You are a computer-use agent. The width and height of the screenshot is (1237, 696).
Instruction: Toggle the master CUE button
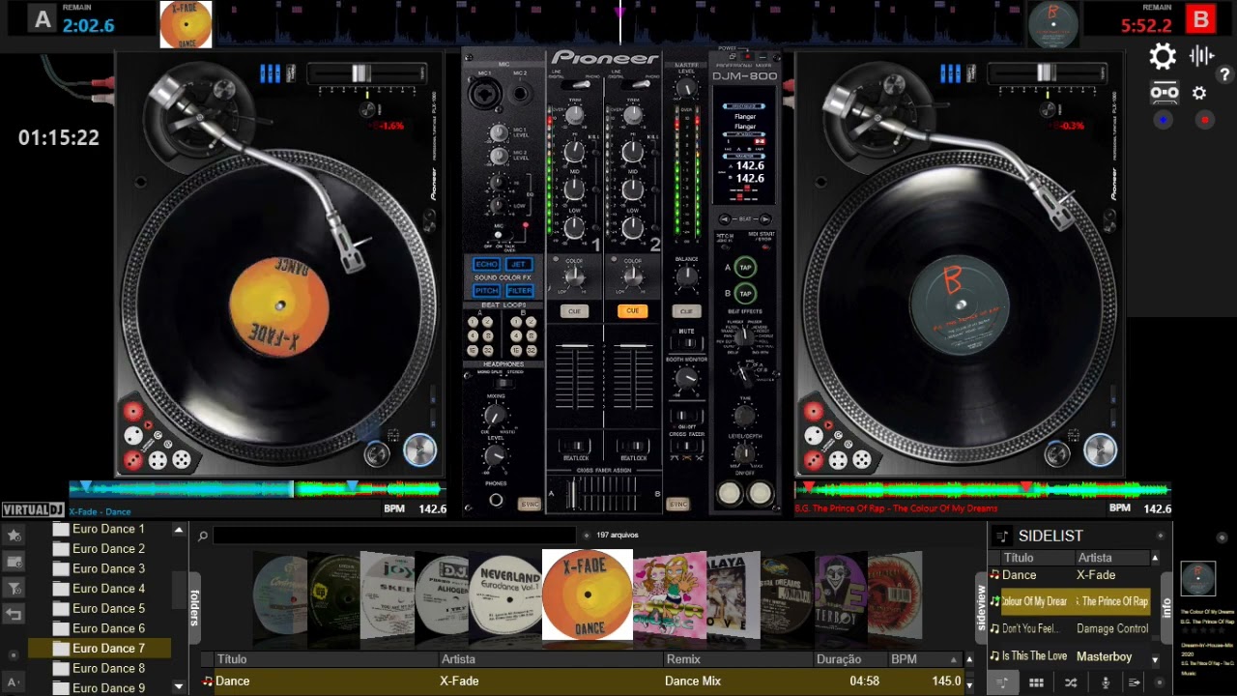686,311
